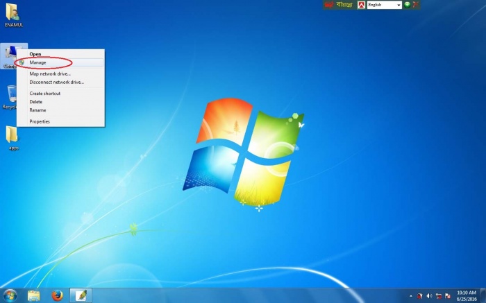Click the red Avro logo icon
The height and width of the screenshot is (303, 486).
coord(361,5)
